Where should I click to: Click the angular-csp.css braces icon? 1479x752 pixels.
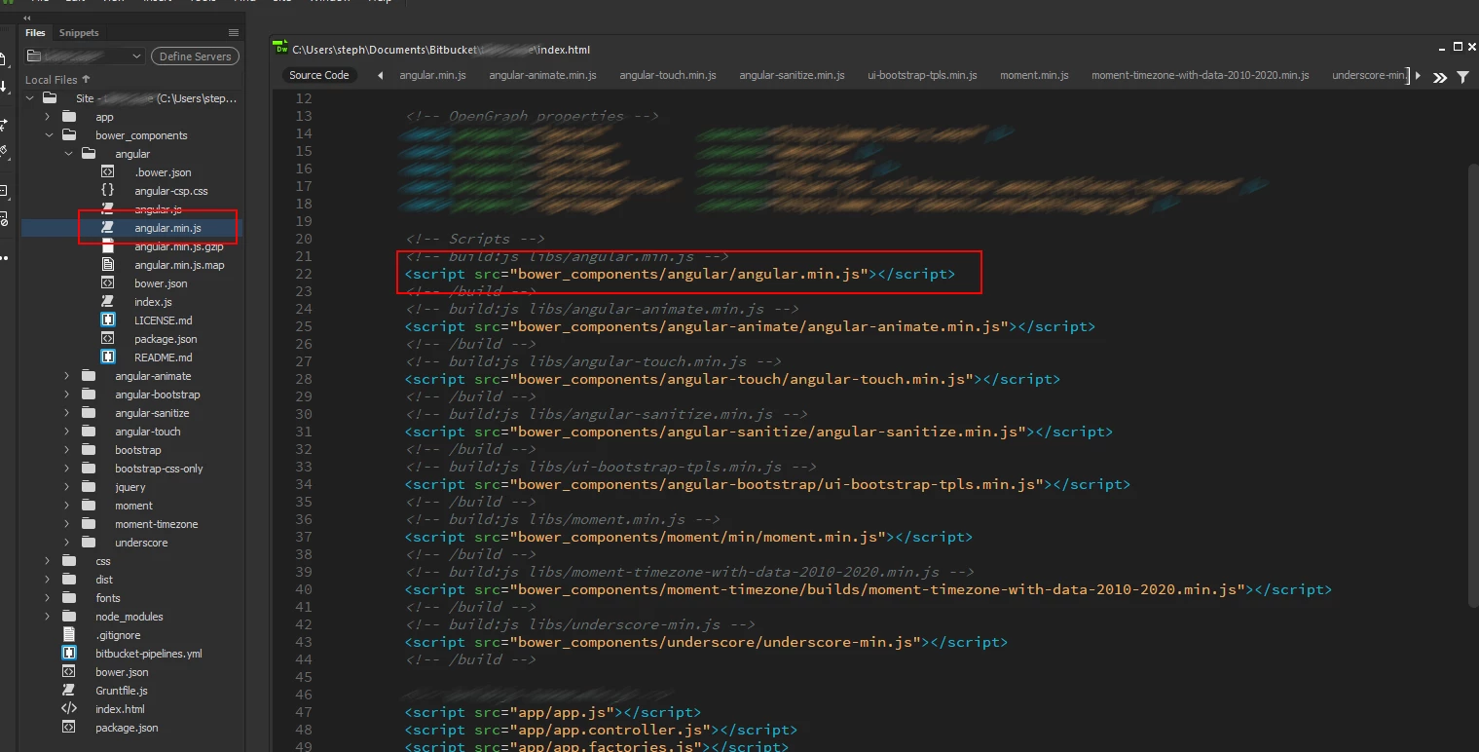click(108, 191)
